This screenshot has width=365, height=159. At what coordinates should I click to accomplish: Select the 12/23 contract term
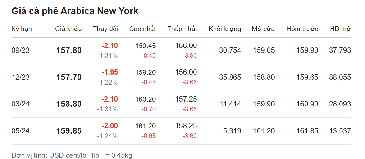(x=20, y=77)
